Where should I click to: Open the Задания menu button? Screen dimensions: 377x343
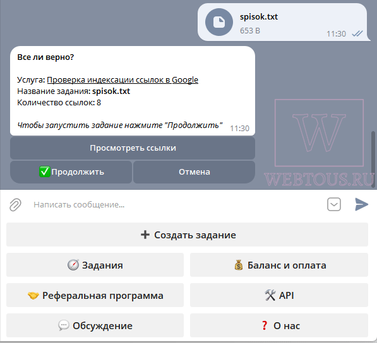(95, 265)
